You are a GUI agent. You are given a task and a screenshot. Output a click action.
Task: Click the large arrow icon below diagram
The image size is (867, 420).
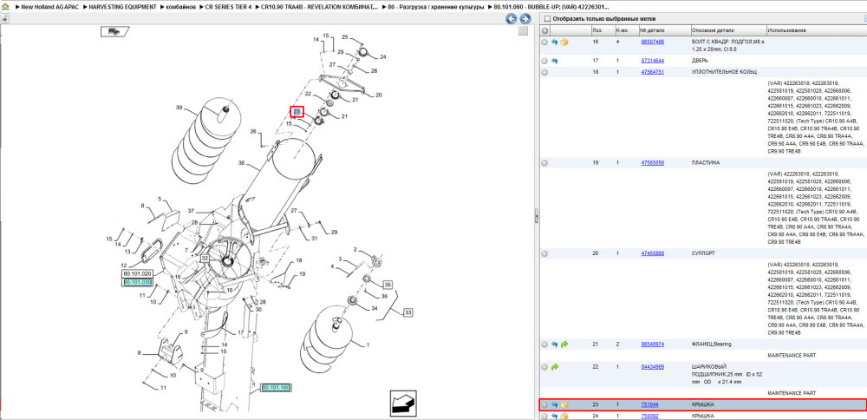coord(403,402)
